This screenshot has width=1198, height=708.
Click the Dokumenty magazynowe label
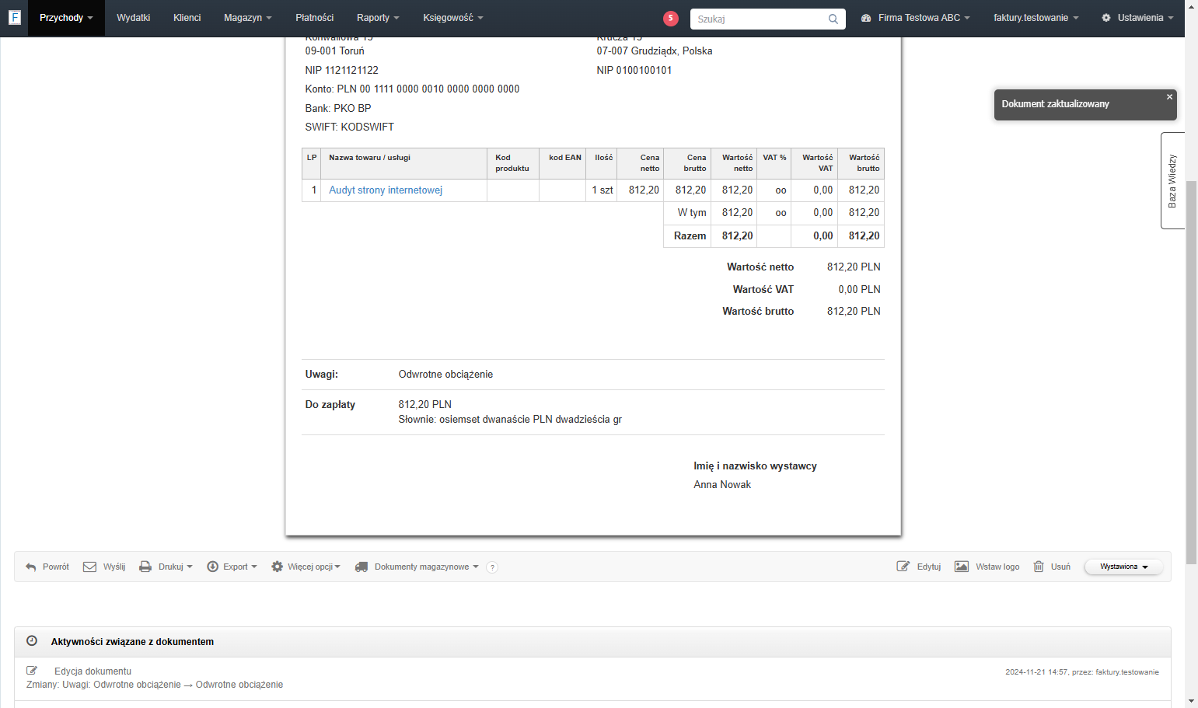coord(422,567)
